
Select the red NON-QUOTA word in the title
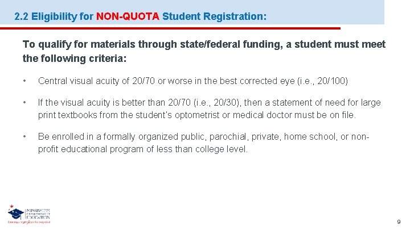coord(128,16)
